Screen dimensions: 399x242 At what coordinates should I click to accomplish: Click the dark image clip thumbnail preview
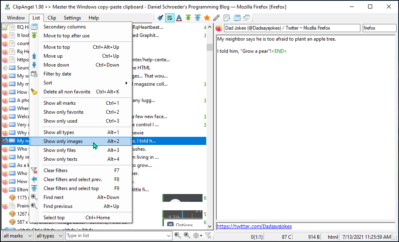[183, 198]
